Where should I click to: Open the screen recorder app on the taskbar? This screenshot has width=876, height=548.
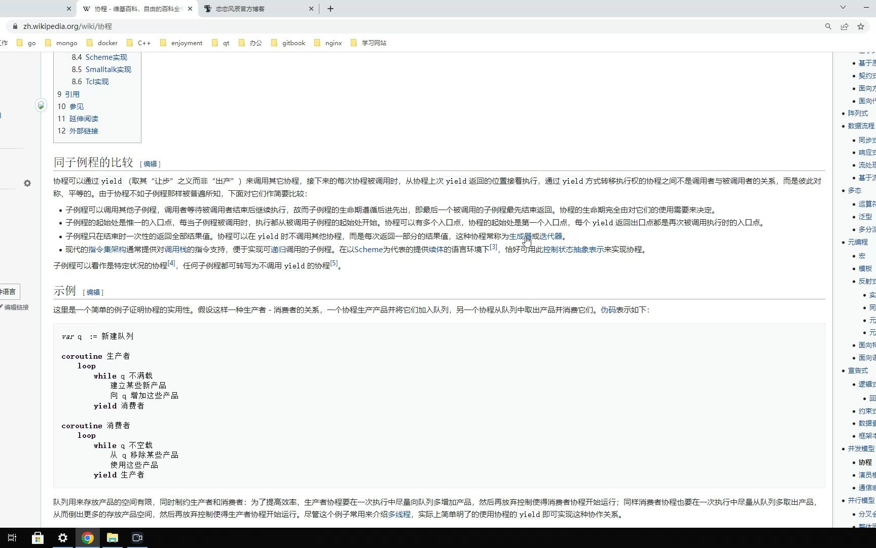(x=137, y=538)
